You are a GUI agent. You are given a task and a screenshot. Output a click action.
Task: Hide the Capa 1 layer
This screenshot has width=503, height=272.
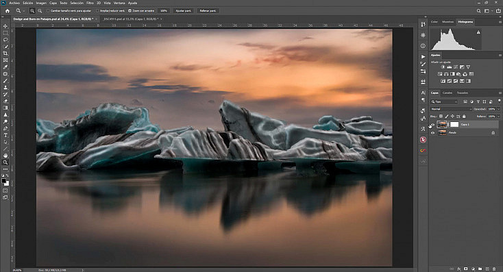tap(432, 125)
